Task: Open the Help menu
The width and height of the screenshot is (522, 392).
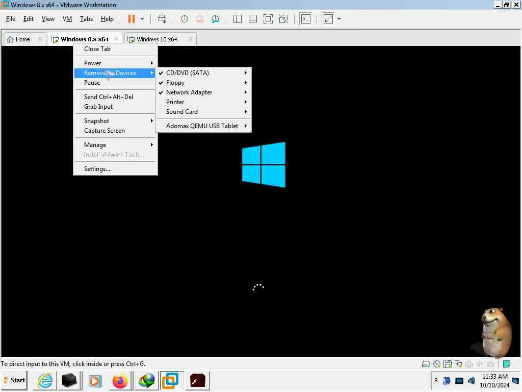Action: (x=107, y=19)
